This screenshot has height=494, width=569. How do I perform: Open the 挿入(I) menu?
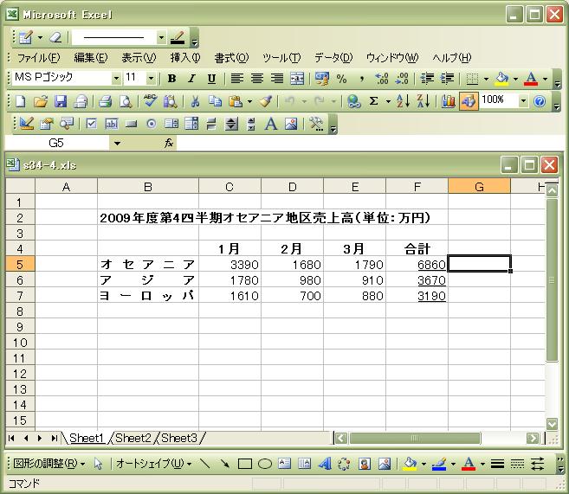pos(185,58)
